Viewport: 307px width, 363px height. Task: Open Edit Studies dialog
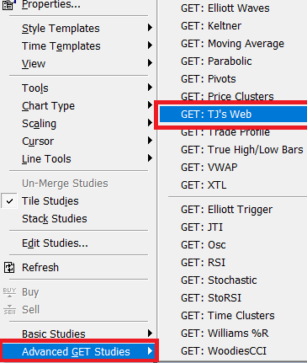[55, 243]
